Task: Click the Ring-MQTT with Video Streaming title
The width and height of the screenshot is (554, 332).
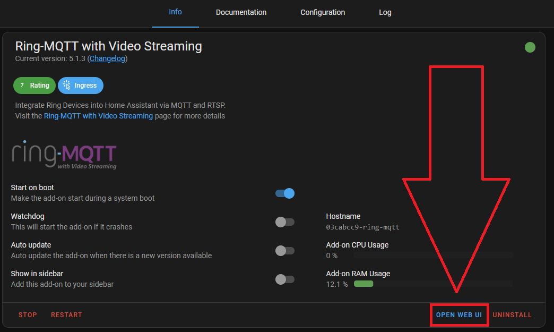Action: (x=108, y=46)
